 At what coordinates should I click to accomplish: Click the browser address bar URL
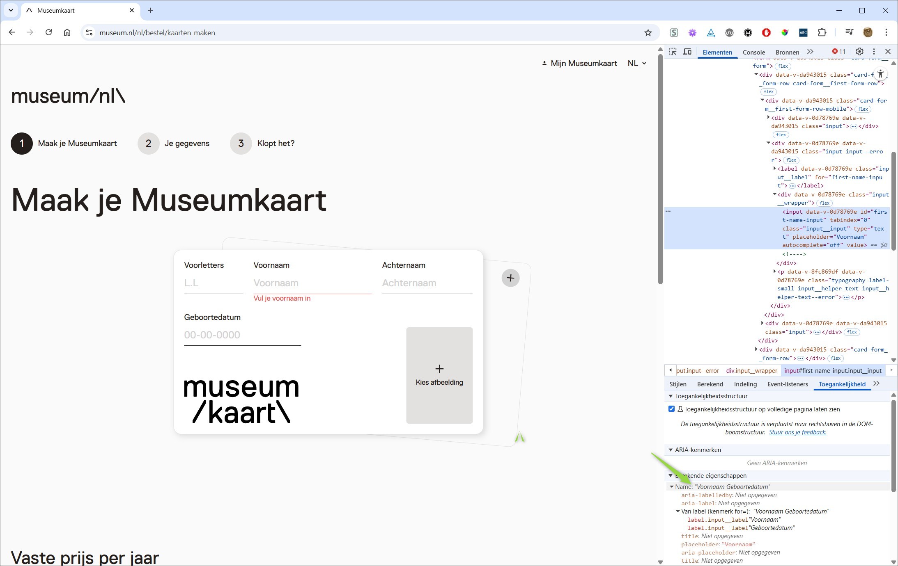tap(157, 33)
